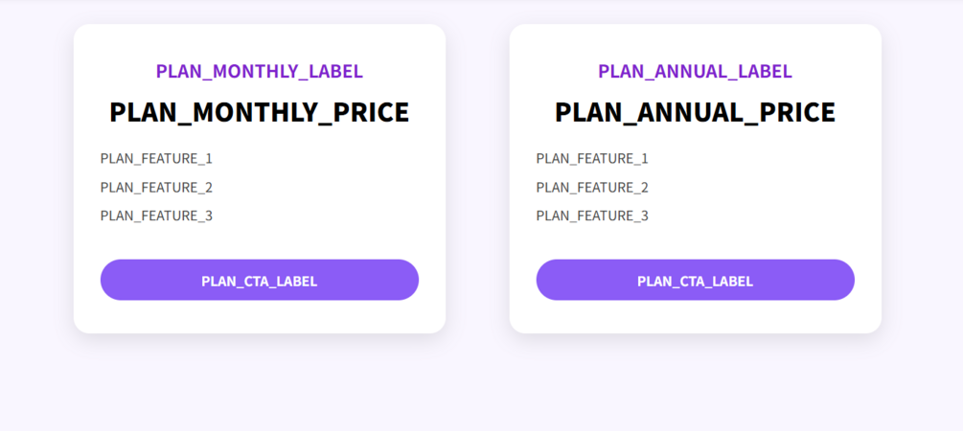Click the PLAN_MONTHLY_PRICE text
Screen dimensions: 963x431
(x=259, y=112)
